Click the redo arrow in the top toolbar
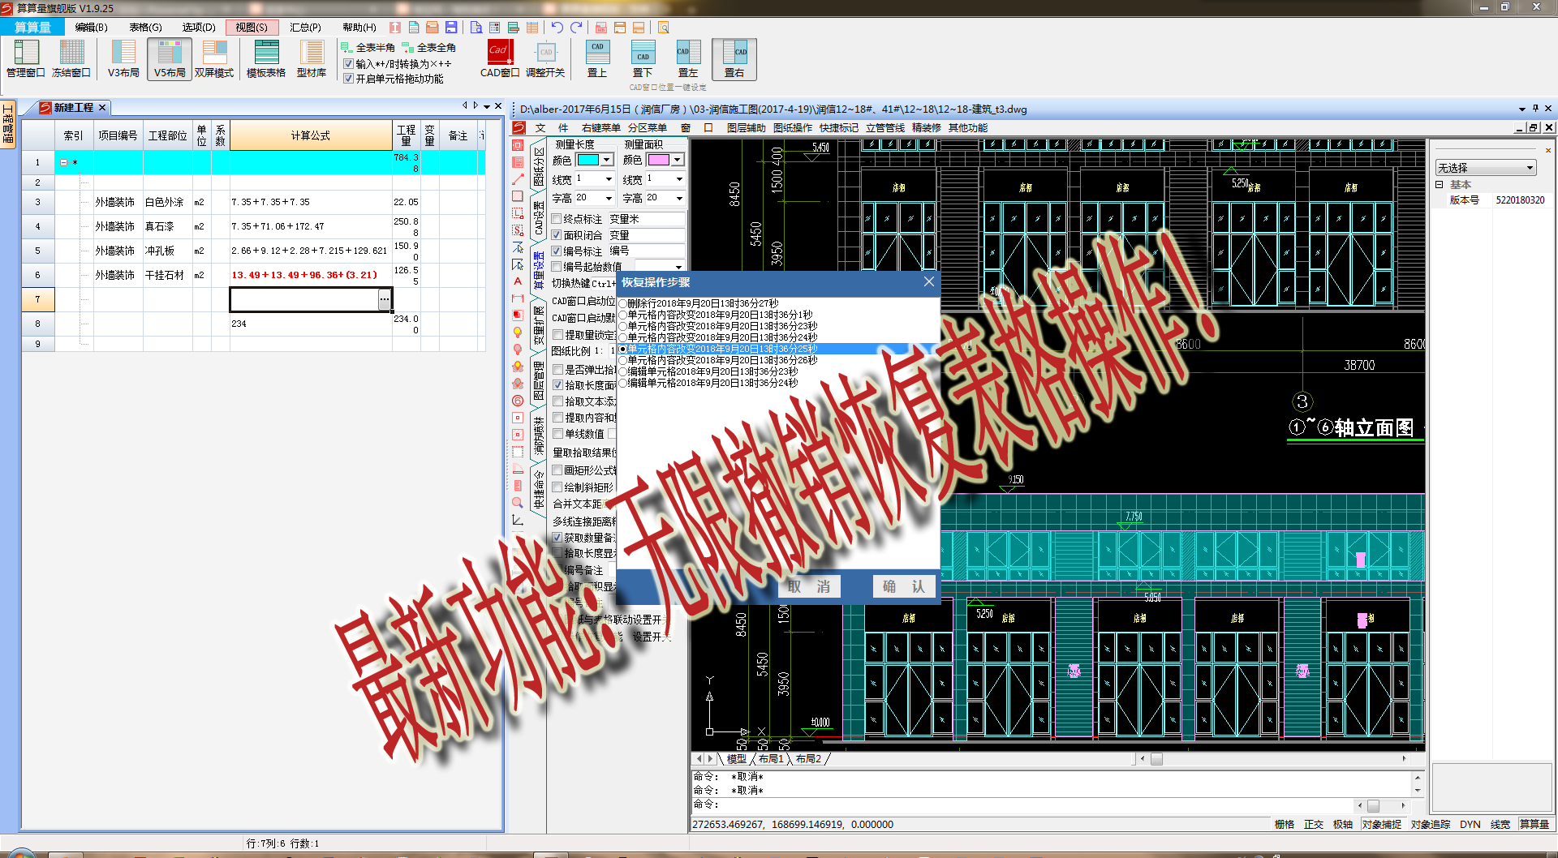Viewport: 1558px width, 858px height. (576, 28)
